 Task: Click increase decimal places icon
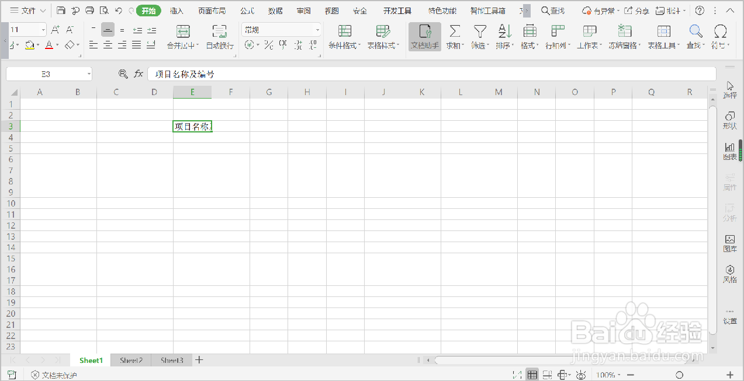pos(299,45)
